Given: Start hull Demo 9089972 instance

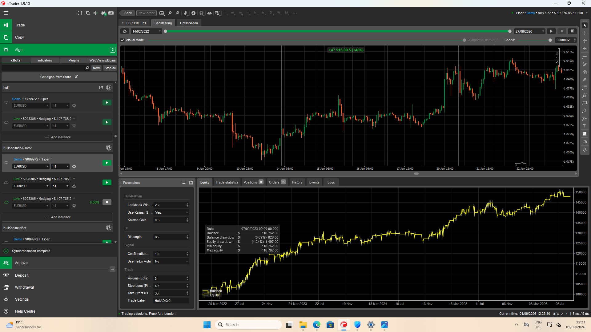Looking at the screenshot, I should tap(107, 103).
